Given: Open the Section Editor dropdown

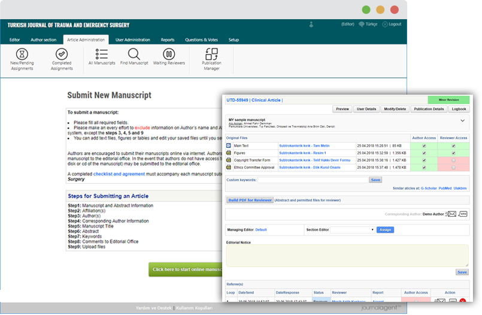Looking at the screenshot, I should pos(353,229).
